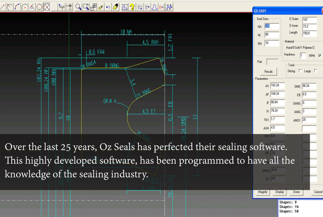This screenshot has height=217, width=323.
Task: Click the zoom window squares icon
Action: 93,7
